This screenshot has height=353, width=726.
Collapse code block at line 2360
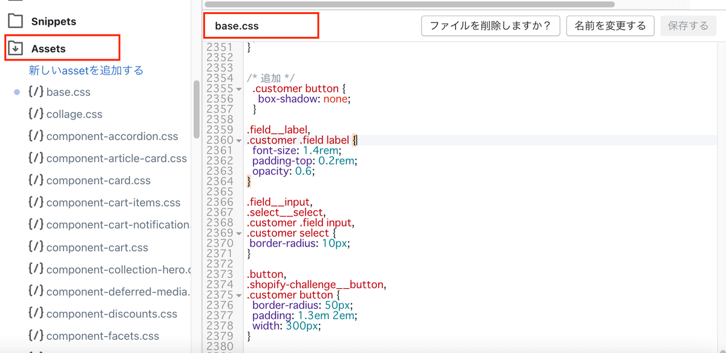[239, 141]
